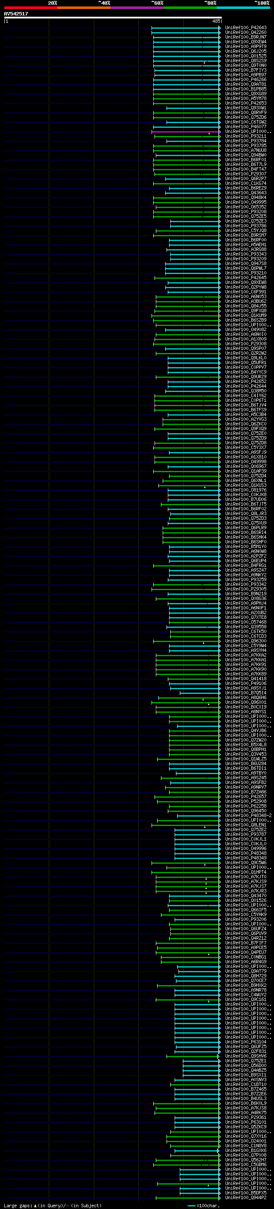Screen dimensions: 274x1209
Task: Open hit UniRef100_P93259
Action: 246,580
